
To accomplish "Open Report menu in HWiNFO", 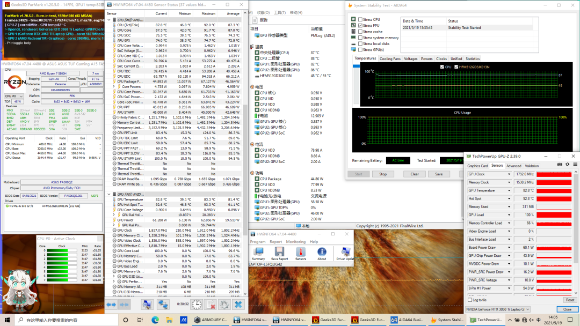I will pos(275,241).
